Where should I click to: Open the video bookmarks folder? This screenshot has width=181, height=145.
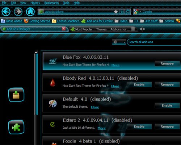(x=121, y=21)
